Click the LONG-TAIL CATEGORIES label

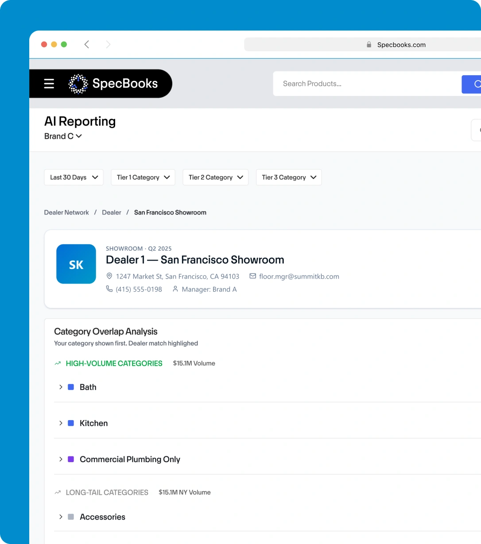pyautogui.click(x=107, y=493)
